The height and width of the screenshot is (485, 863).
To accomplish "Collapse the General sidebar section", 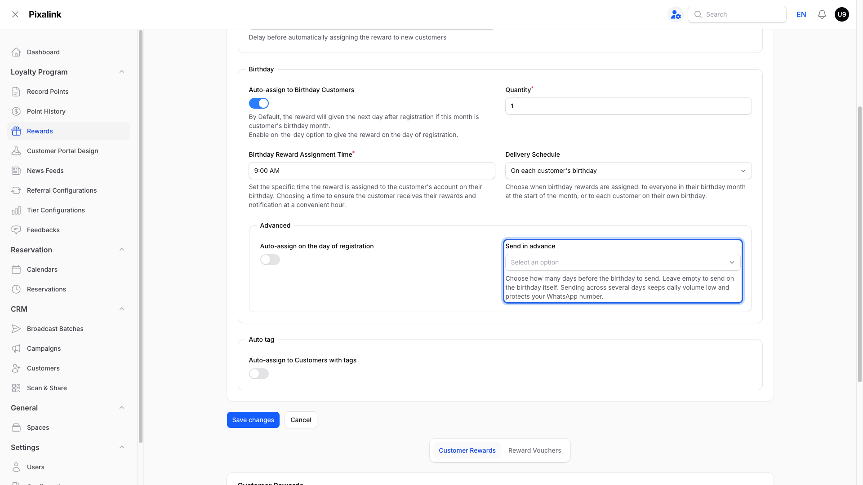I will tap(122, 408).
